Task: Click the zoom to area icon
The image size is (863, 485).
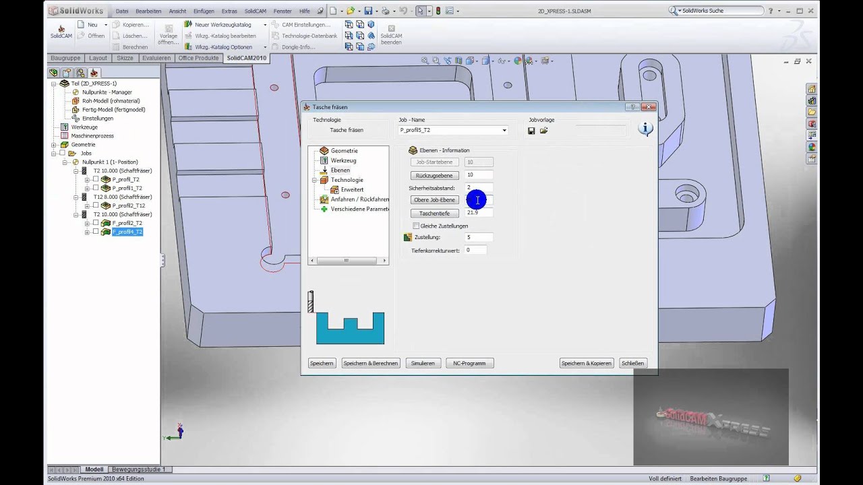Action: point(436,61)
